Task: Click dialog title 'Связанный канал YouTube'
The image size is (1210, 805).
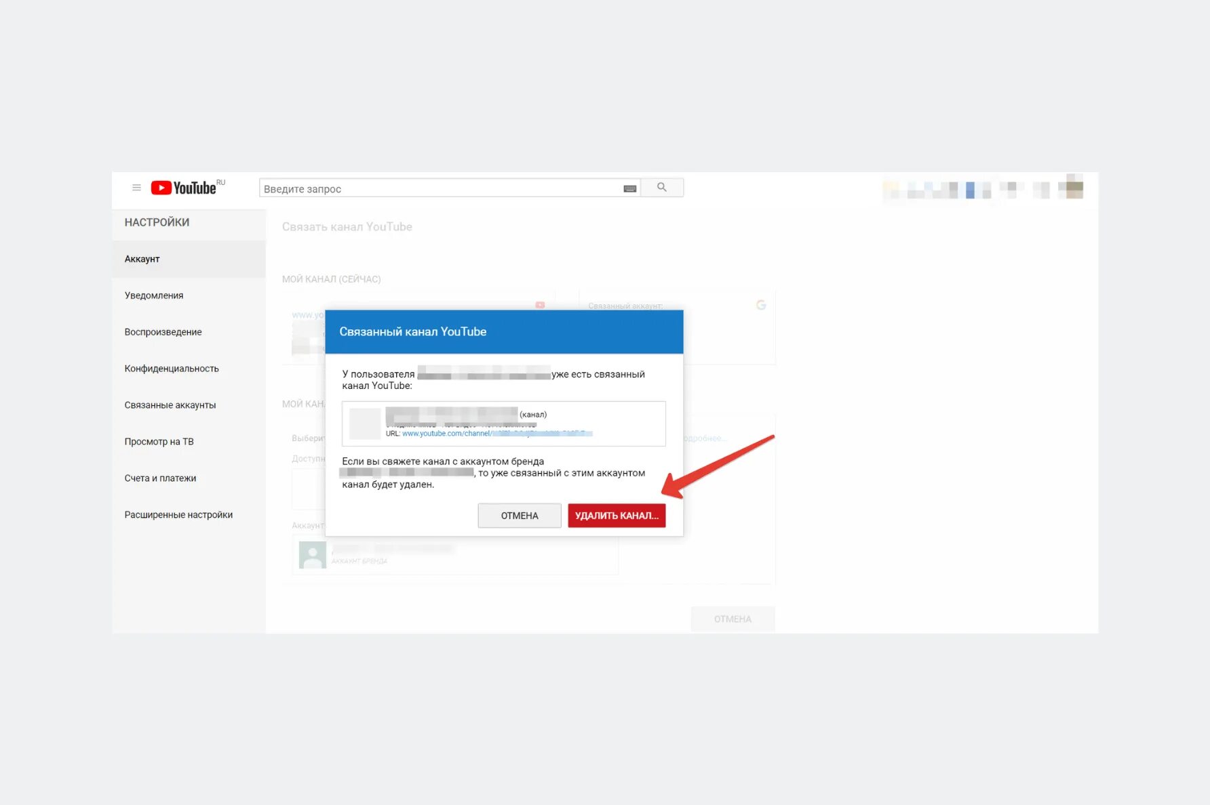Action: (x=413, y=331)
